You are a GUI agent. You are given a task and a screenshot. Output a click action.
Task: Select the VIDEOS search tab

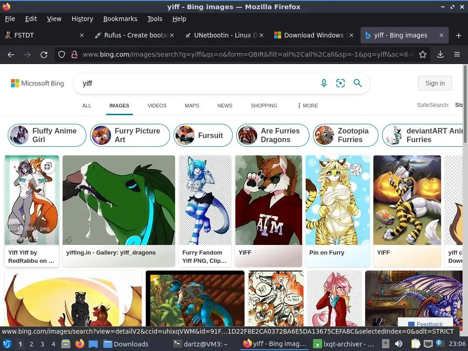157,106
